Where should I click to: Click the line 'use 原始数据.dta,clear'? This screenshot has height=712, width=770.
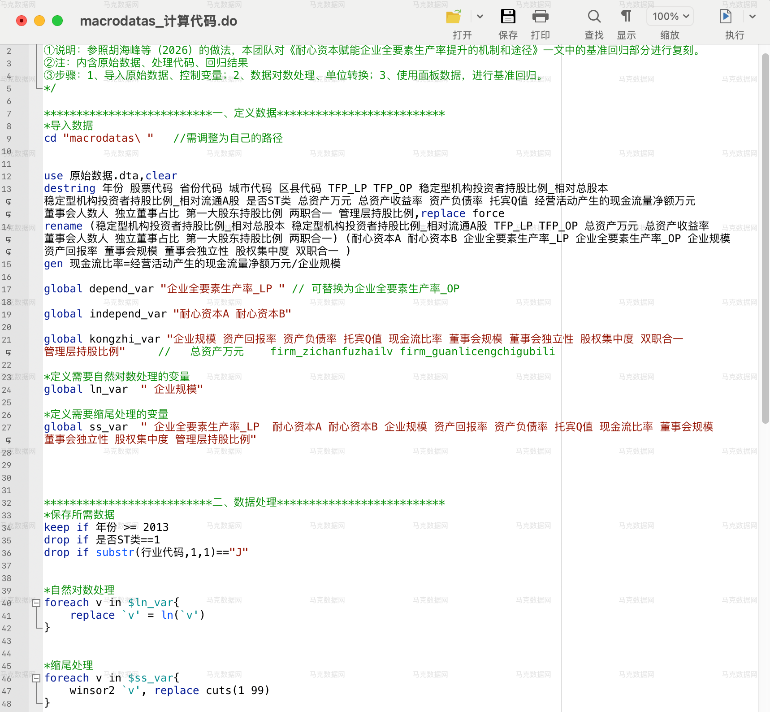(111, 176)
